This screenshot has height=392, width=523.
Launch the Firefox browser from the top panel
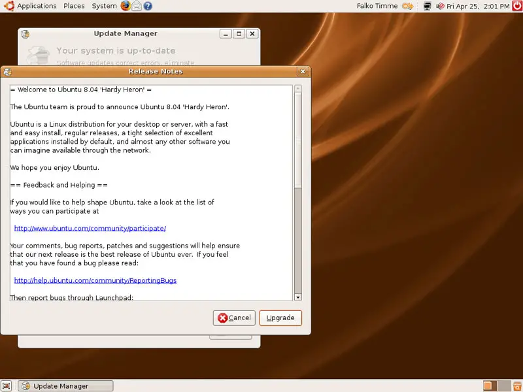point(126,6)
